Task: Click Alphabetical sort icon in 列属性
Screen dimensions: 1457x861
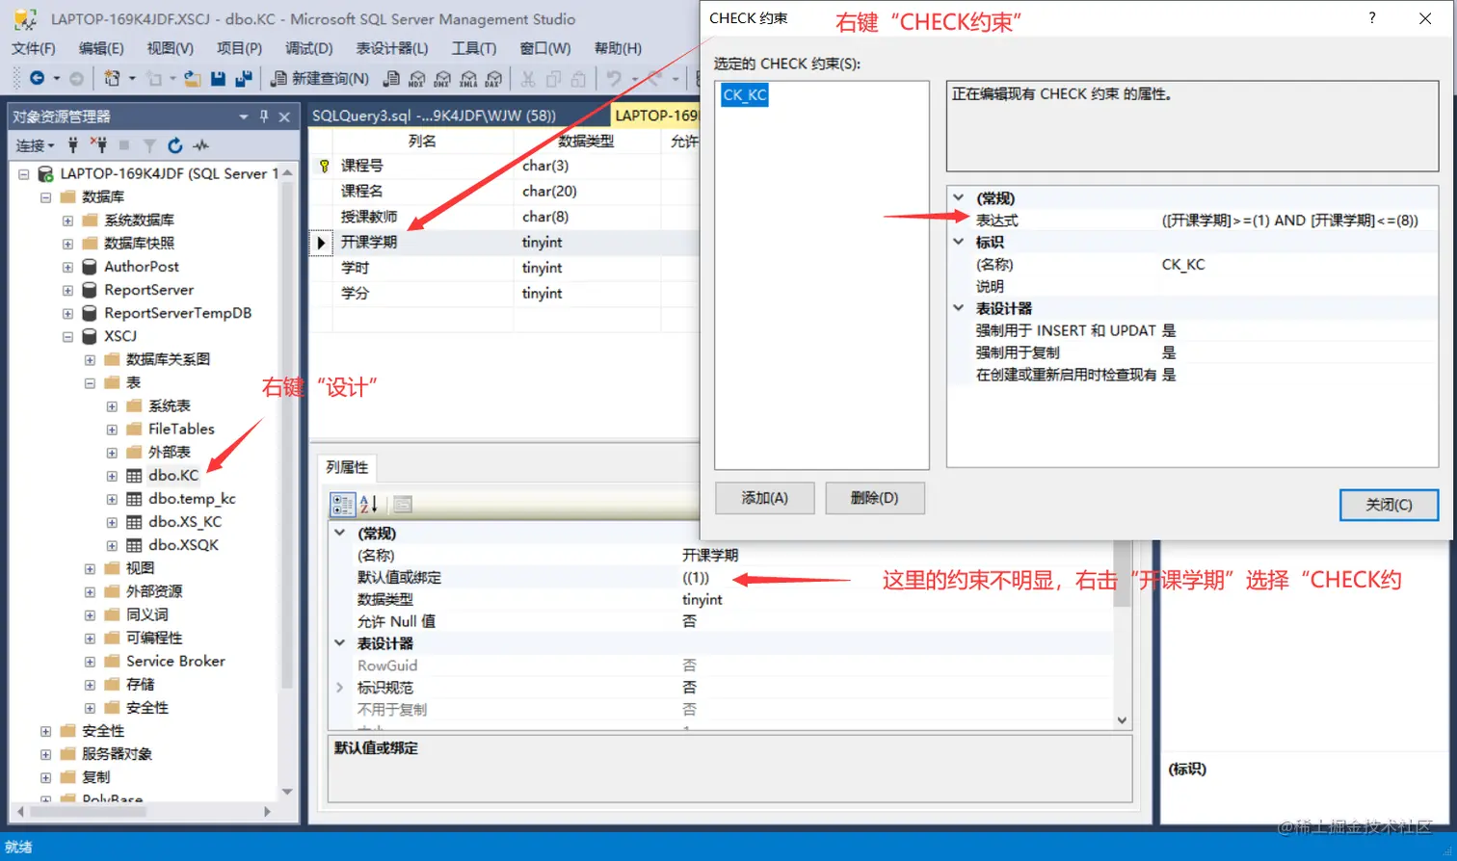Action: coord(369,504)
